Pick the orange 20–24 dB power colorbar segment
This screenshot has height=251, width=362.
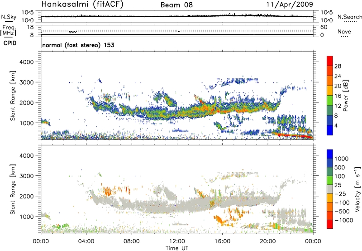[330, 81]
